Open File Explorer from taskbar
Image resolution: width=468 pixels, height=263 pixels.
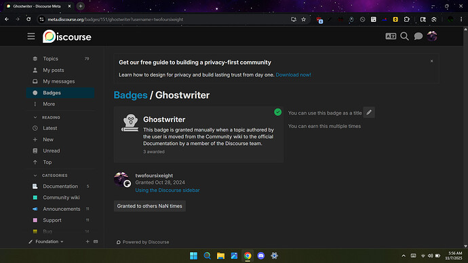pyautogui.click(x=220, y=256)
